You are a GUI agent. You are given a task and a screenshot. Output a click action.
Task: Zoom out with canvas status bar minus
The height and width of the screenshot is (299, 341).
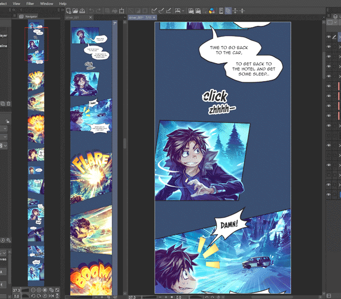[160, 297]
